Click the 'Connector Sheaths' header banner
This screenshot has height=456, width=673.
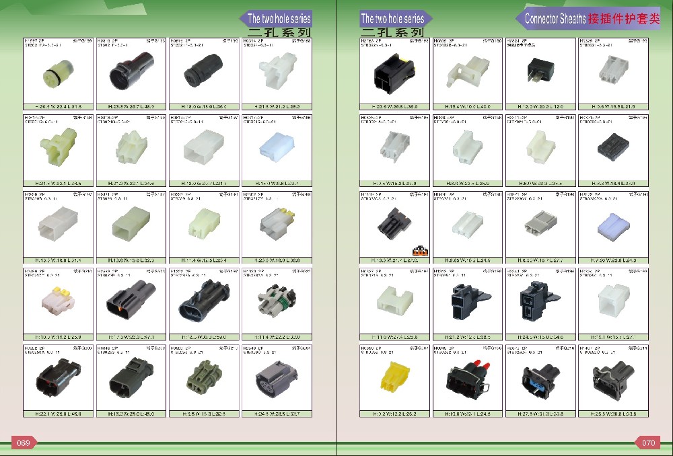588,18
